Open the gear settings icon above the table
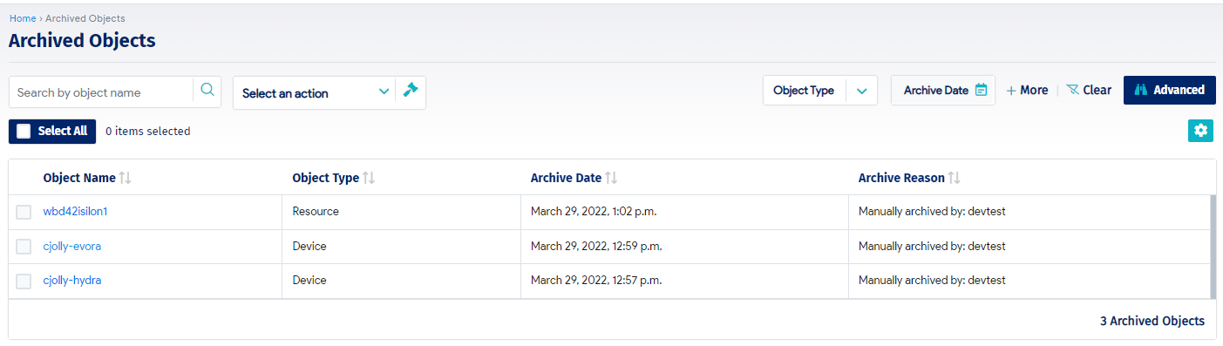Viewport: 1223px width, 346px height. tap(1201, 131)
